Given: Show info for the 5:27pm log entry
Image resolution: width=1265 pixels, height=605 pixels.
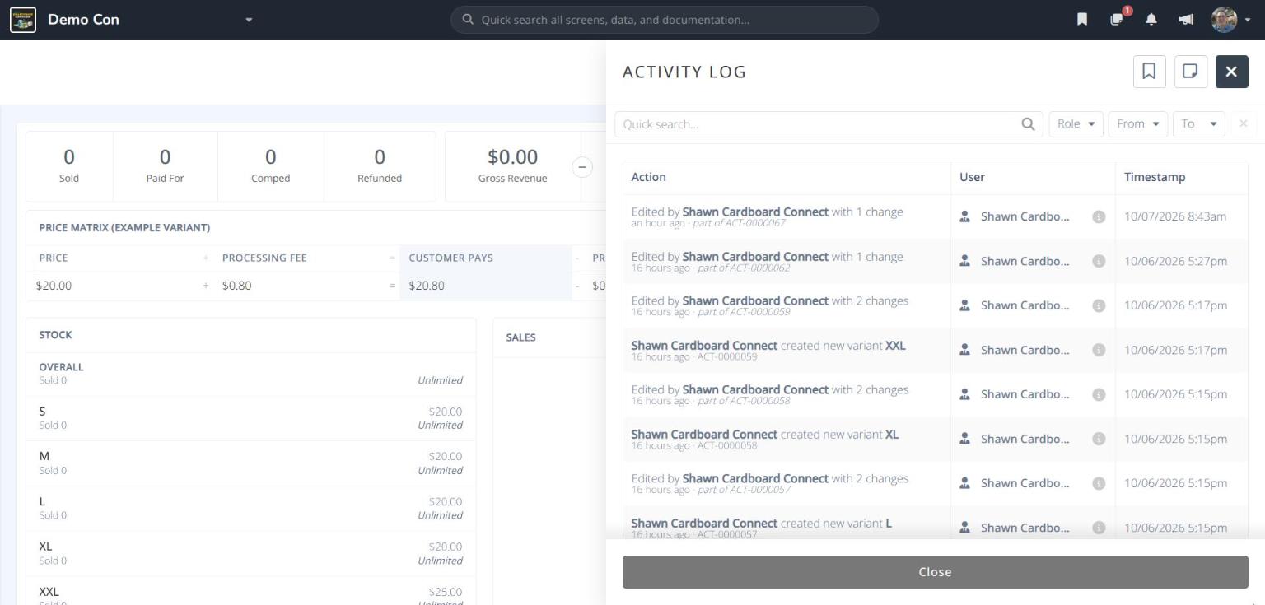Looking at the screenshot, I should point(1098,262).
